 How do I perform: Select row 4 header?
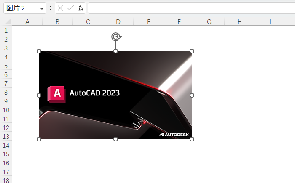click(x=6, y=57)
